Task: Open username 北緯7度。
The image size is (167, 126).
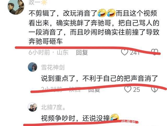Action: pyautogui.click(x=53, y=107)
